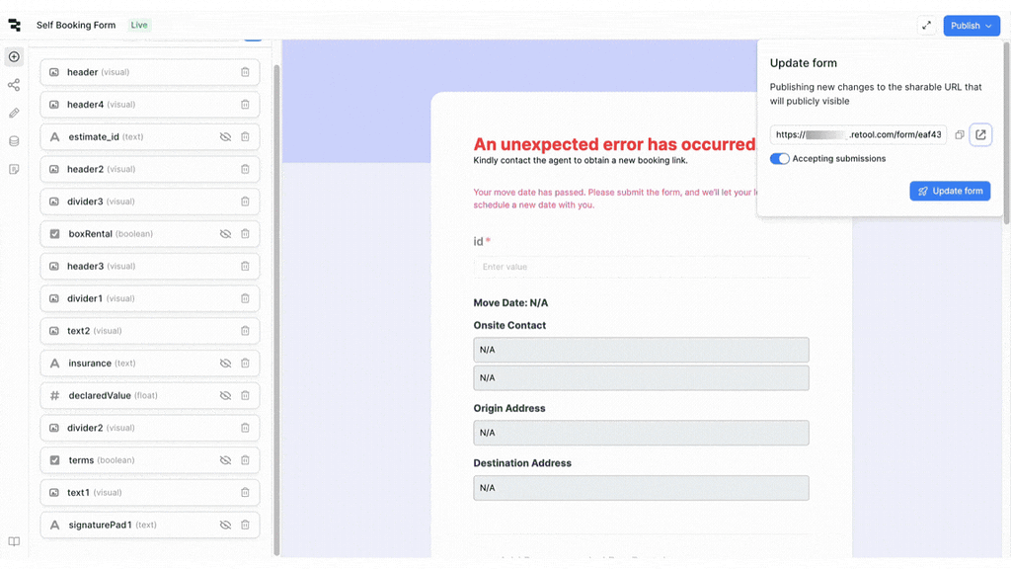Show the hidden declaredValue field
1011x569 pixels.
[x=225, y=395]
